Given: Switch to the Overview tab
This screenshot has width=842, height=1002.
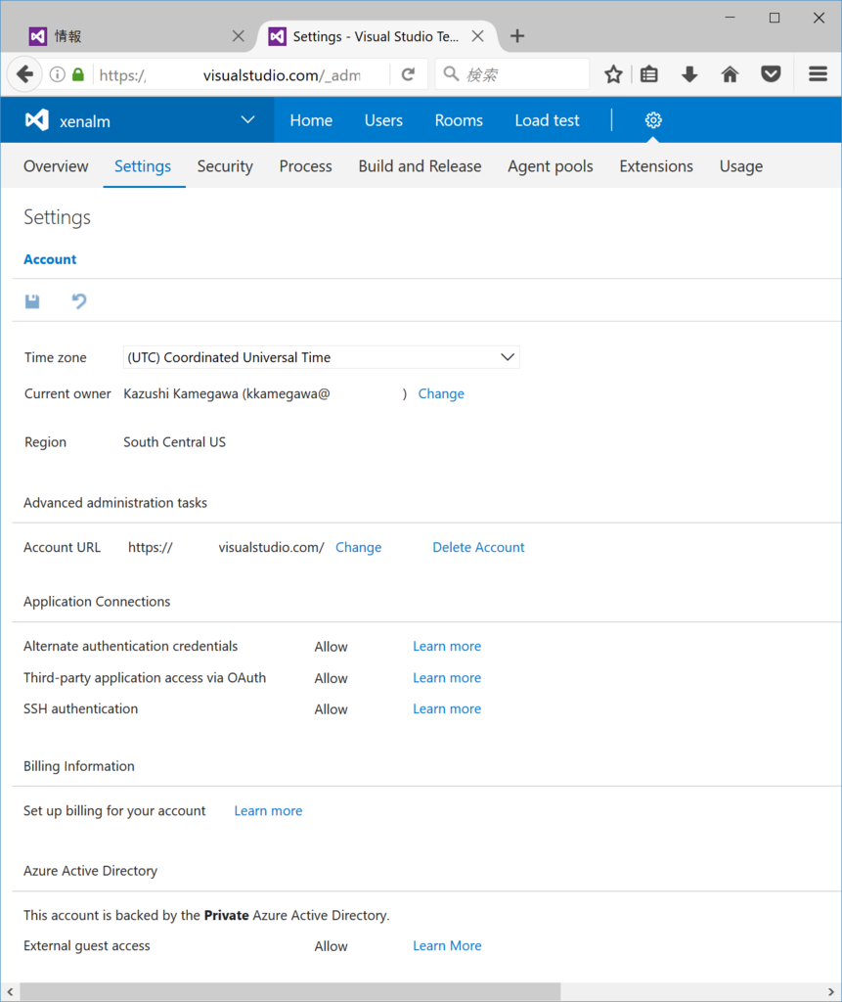Looking at the screenshot, I should click(56, 166).
